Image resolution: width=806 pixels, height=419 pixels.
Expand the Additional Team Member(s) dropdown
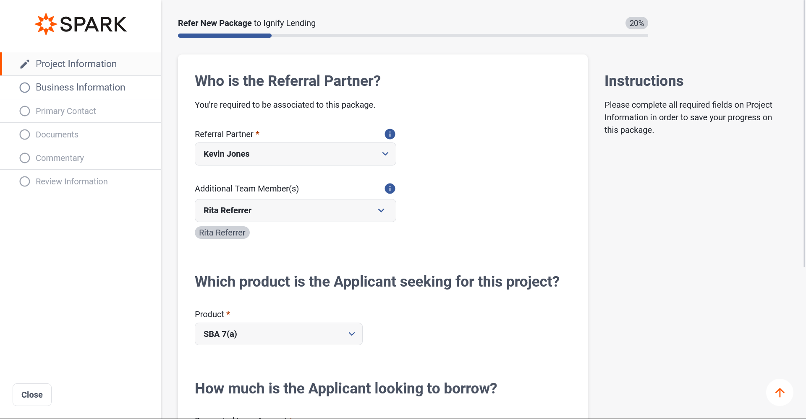(295, 210)
